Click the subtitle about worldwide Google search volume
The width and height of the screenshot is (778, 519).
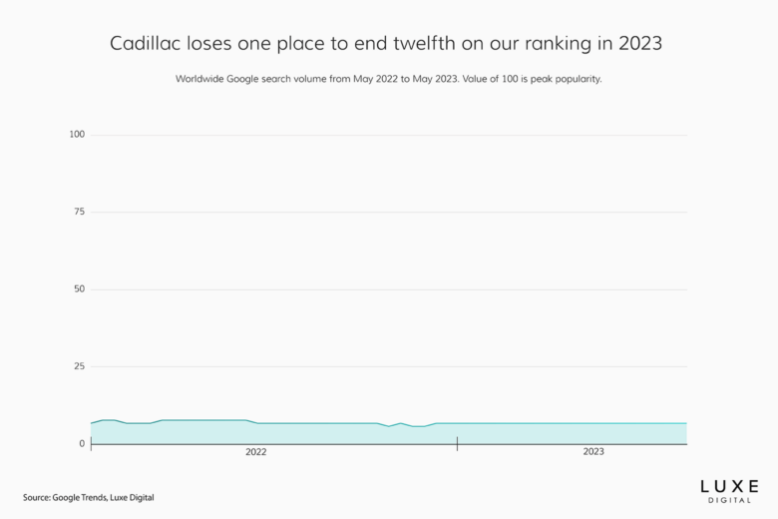(388, 78)
